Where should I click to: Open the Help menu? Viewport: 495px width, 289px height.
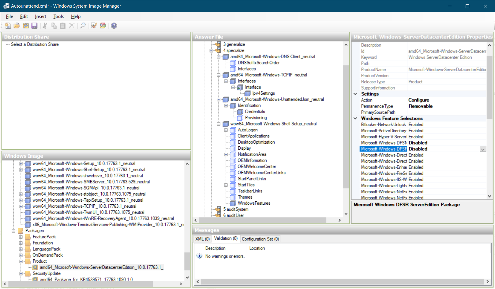pyautogui.click(x=76, y=16)
